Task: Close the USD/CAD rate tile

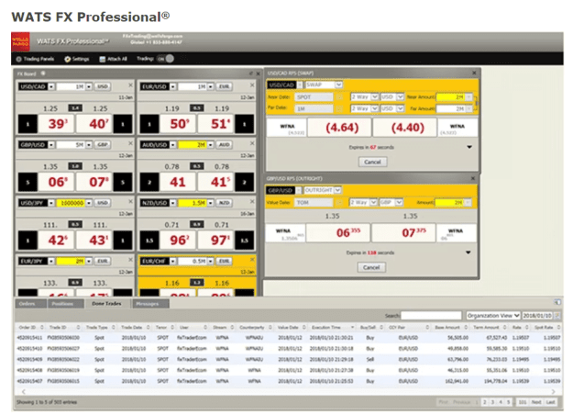Action: 130,85
